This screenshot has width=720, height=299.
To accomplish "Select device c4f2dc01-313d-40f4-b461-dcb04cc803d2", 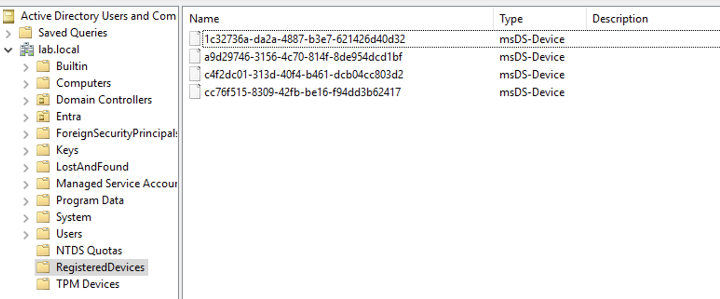I will click(304, 75).
